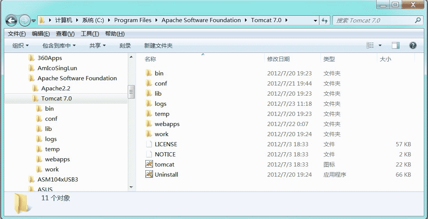Click the Back navigation arrow button
Screen dimensions: 428x219
pyautogui.click(x=11, y=20)
